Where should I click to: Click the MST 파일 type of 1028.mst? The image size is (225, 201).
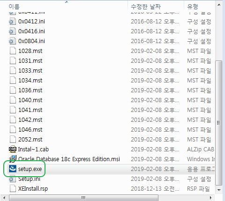pos(199,51)
